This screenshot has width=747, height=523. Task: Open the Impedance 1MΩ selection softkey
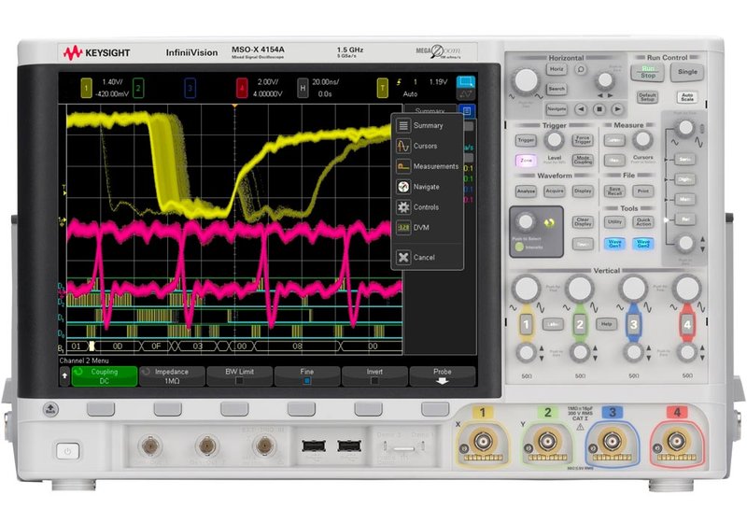(172, 375)
